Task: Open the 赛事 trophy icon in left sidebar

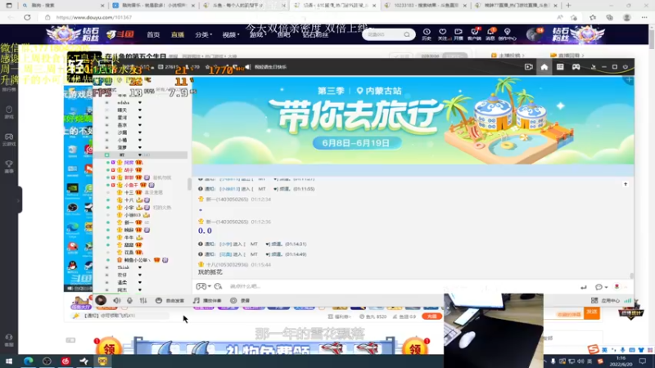Action: [x=9, y=167]
